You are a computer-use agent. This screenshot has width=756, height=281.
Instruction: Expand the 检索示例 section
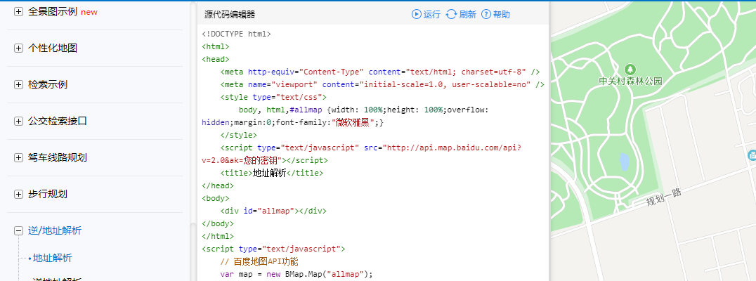tap(19, 85)
